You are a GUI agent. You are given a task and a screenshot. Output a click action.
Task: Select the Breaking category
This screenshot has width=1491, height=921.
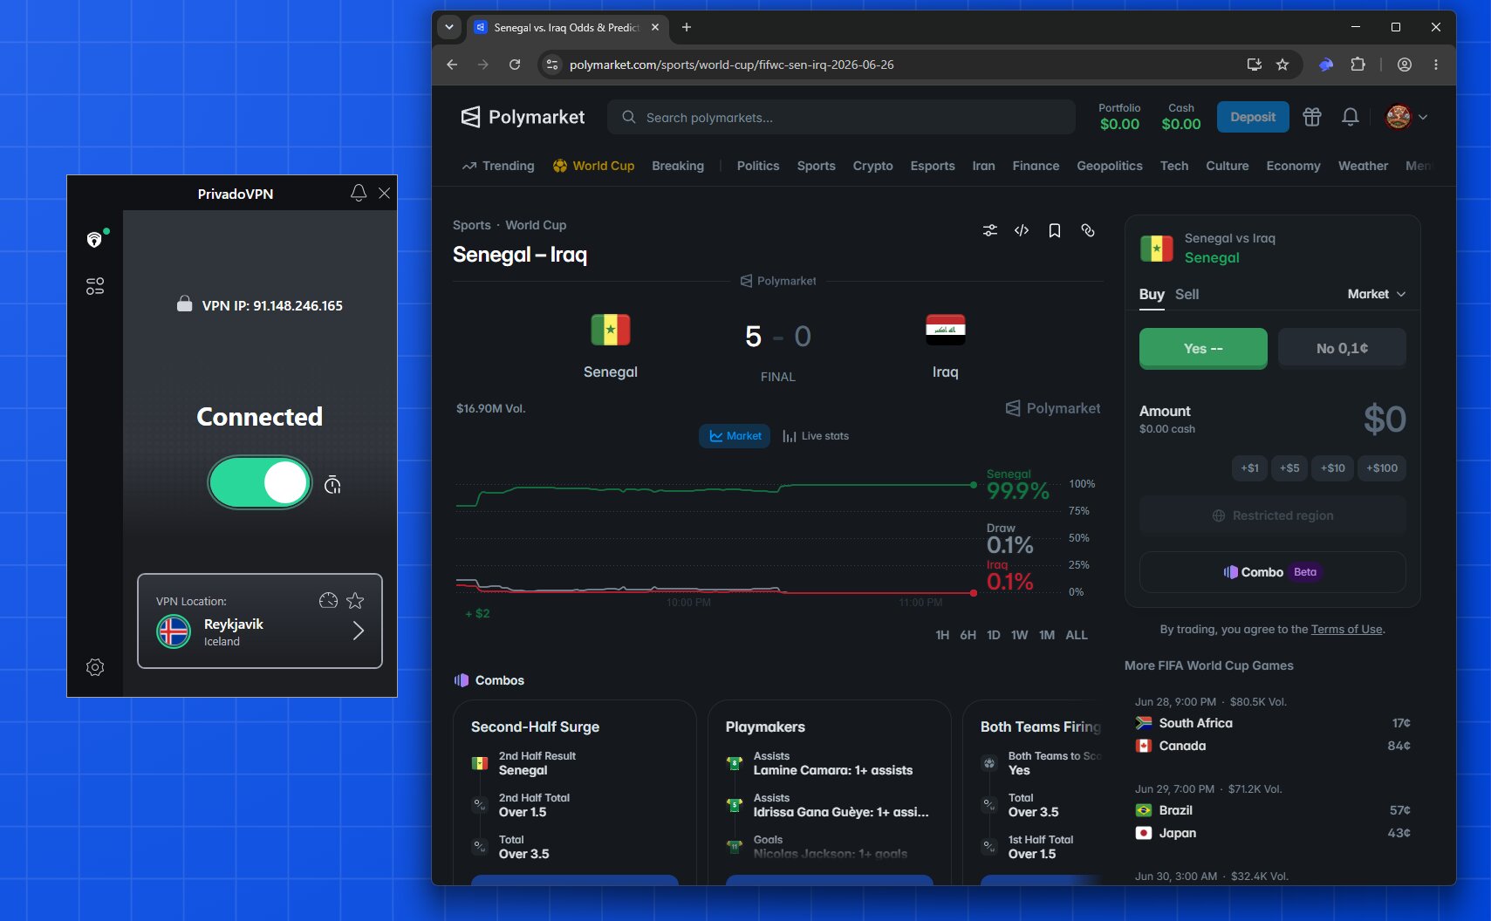tap(678, 166)
